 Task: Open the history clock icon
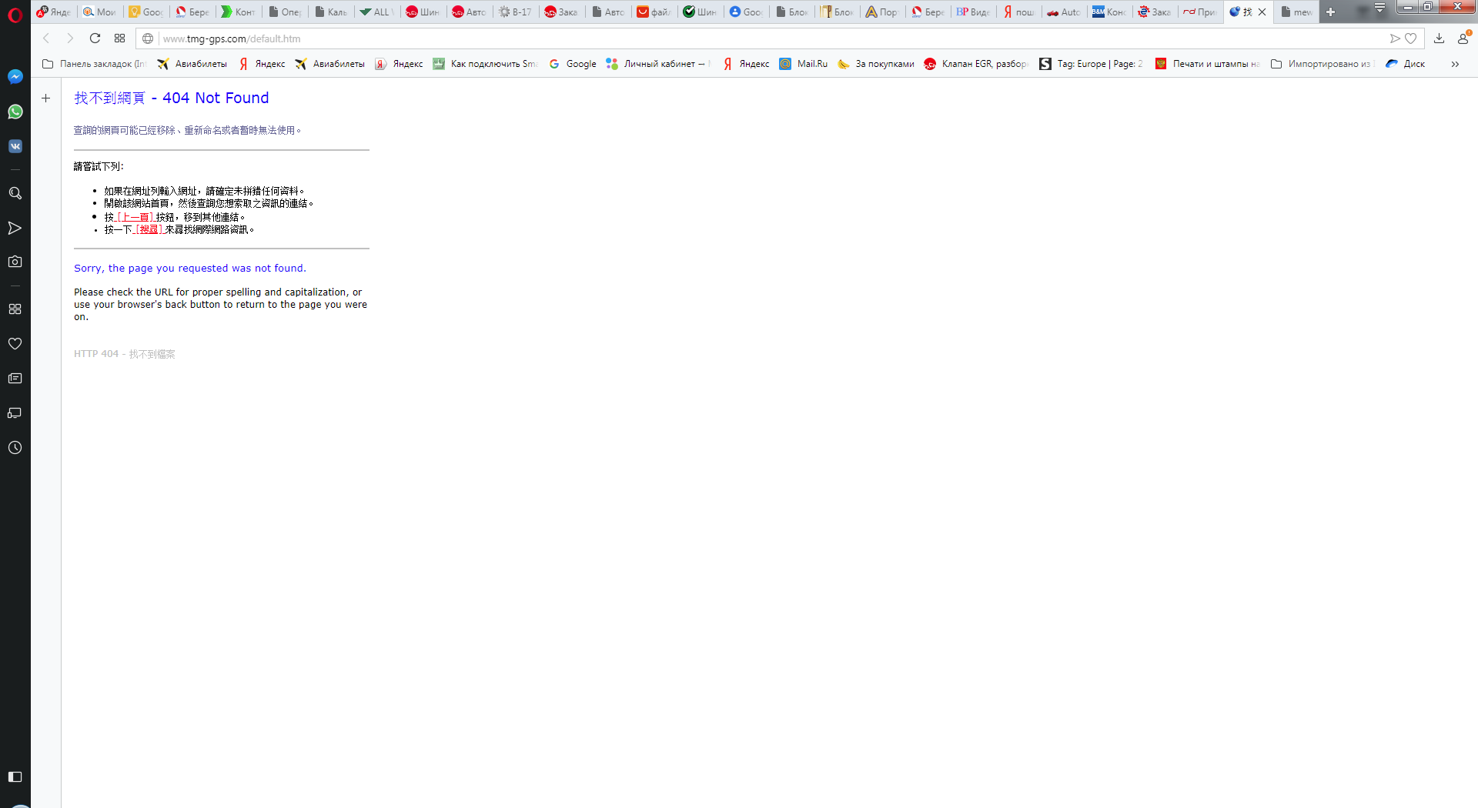click(15, 448)
